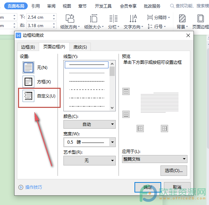Screen dimensions: 209x205
Task: Click line style list scroll down arrow
Action: (x=112, y=108)
